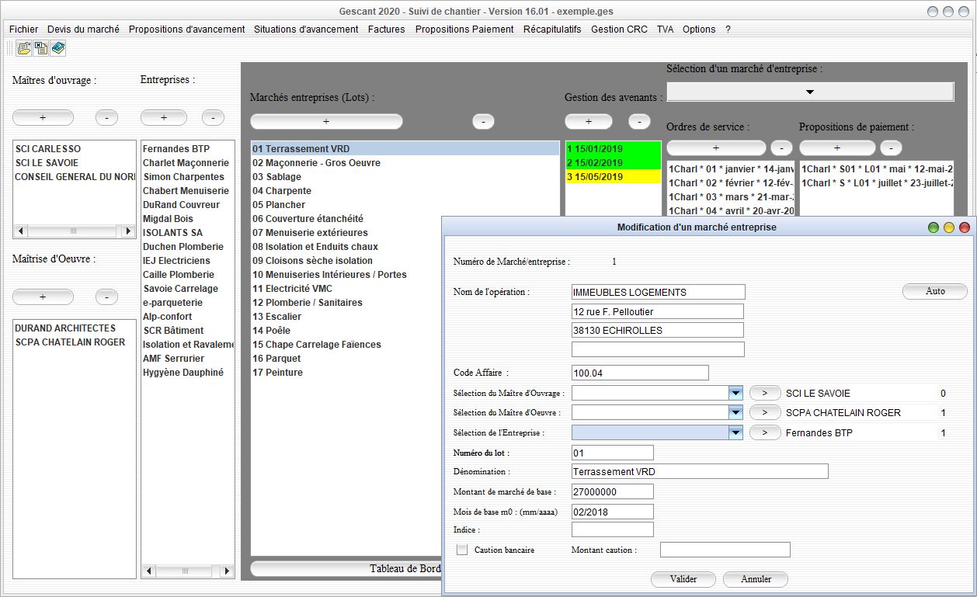Viewport: 977px width, 597px height.
Task: Click the Tableau de Bord button
Action: click(x=346, y=568)
